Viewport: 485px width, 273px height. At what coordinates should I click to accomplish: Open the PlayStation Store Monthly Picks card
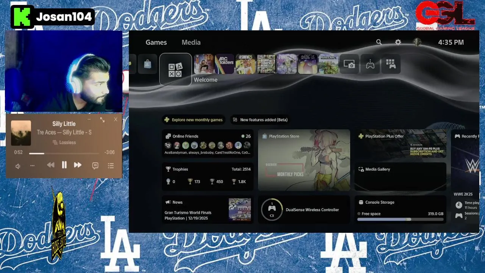pyautogui.click(x=304, y=160)
